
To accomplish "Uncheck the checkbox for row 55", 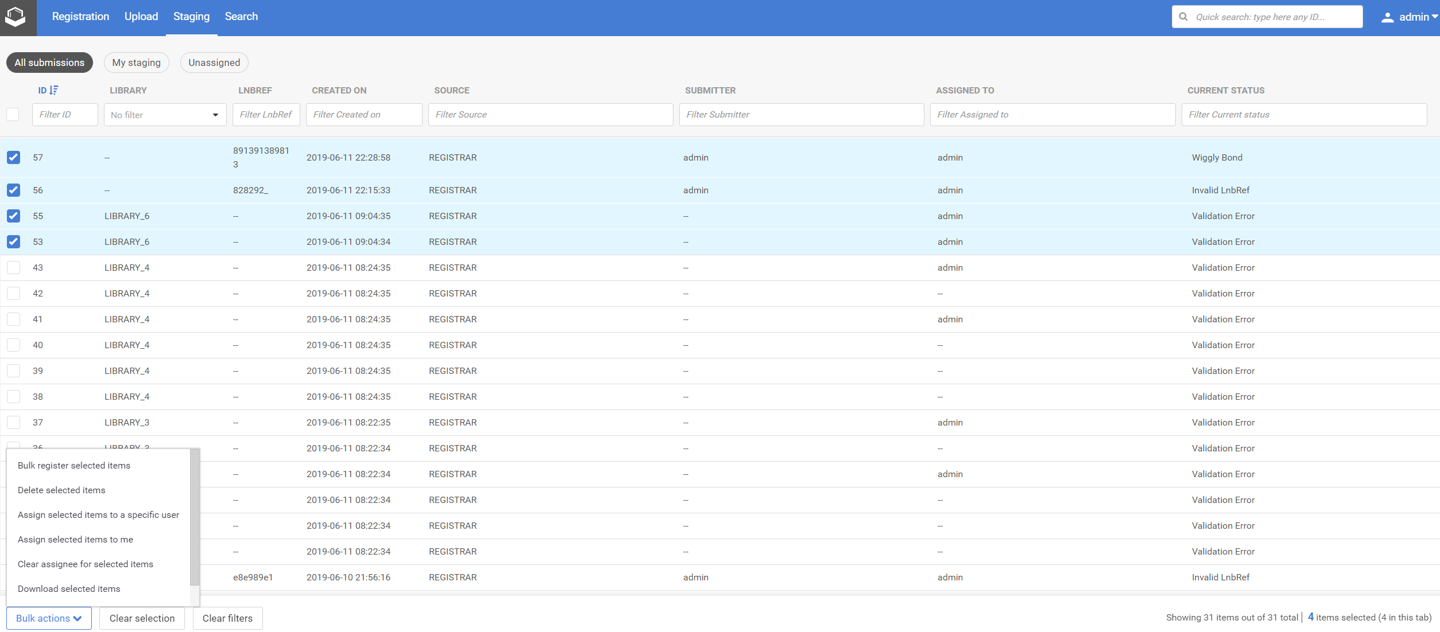I will click(13, 216).
